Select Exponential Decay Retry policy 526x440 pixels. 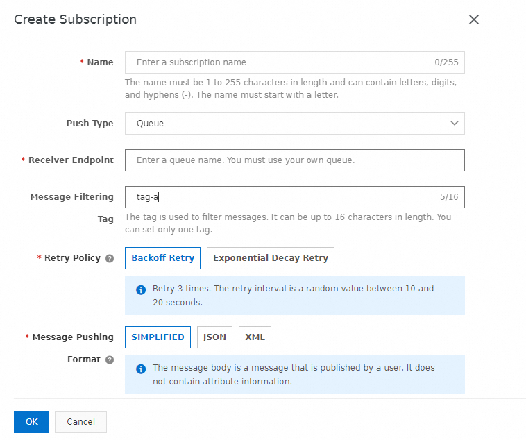[x=271, y=258]
